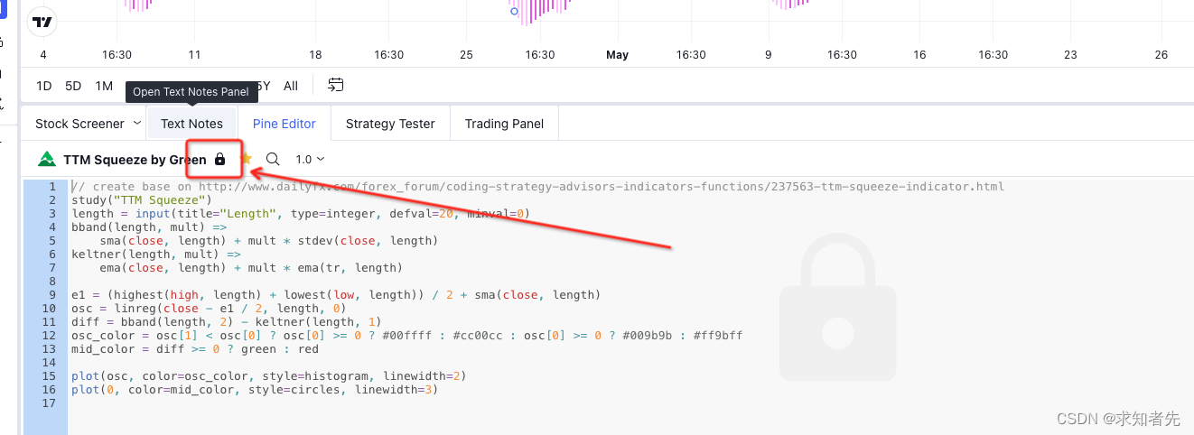Click the script title TTM Squeeze by Green
The image size is (1194, 435).
click(135, 160)
